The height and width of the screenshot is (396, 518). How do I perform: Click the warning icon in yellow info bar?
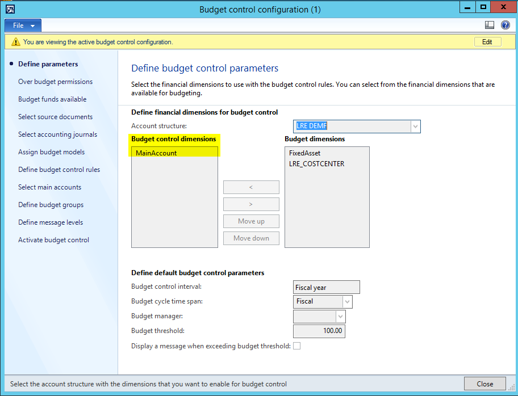[x=14, y=42]
